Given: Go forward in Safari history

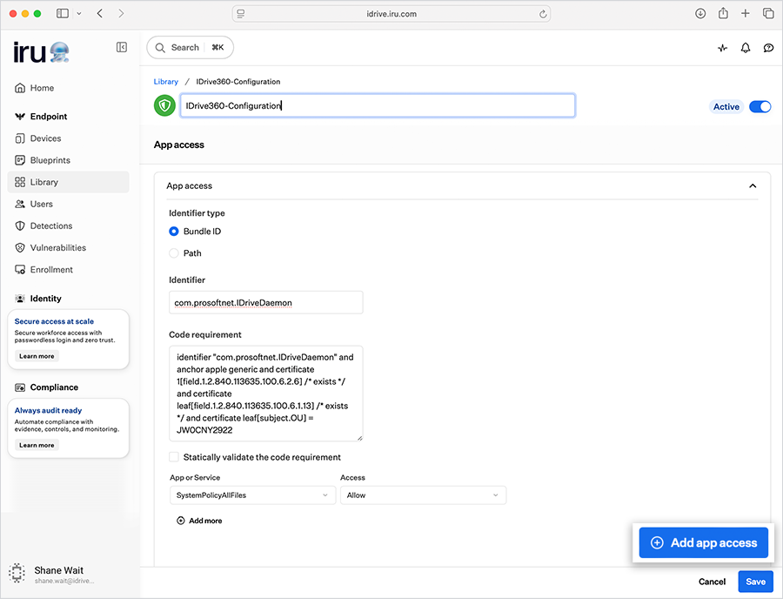Looking at the screenshot, I should (121, 13).
